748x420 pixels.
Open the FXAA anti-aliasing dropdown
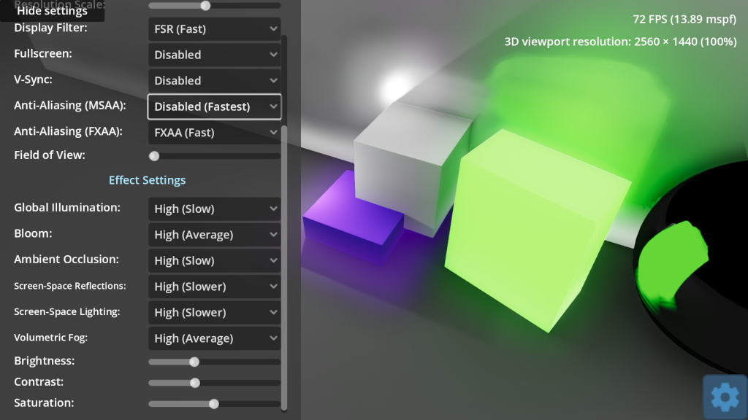pos(214,132)
